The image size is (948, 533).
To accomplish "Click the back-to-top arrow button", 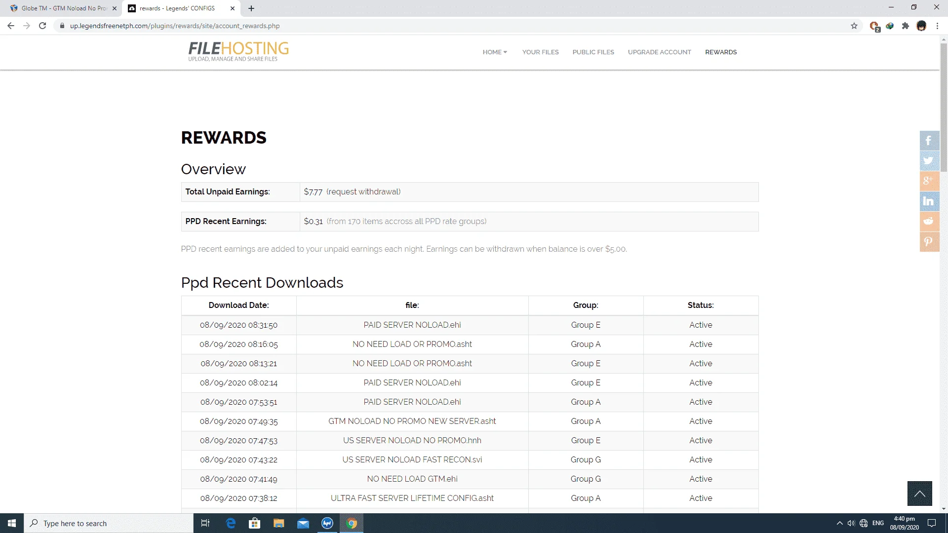I will click(x=919, y=494).
